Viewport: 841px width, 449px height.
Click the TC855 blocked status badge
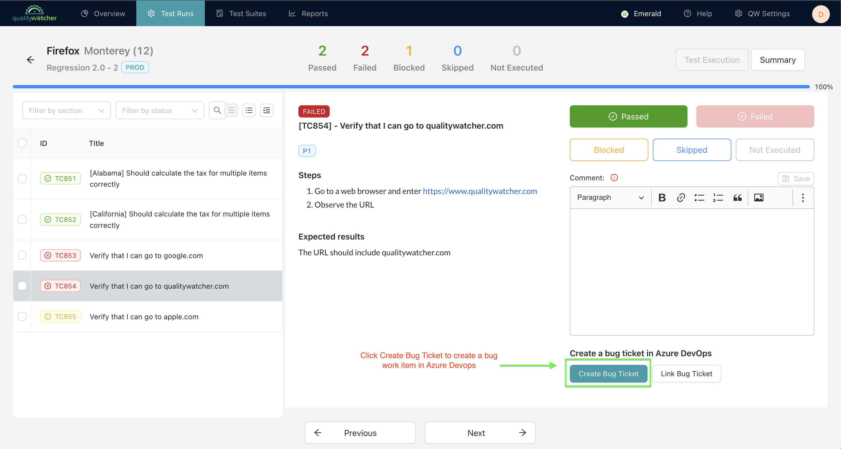tap(61, 317)
